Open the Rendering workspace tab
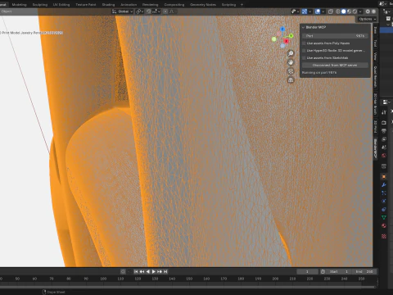 pyautogui.click(x=150, y=5)
